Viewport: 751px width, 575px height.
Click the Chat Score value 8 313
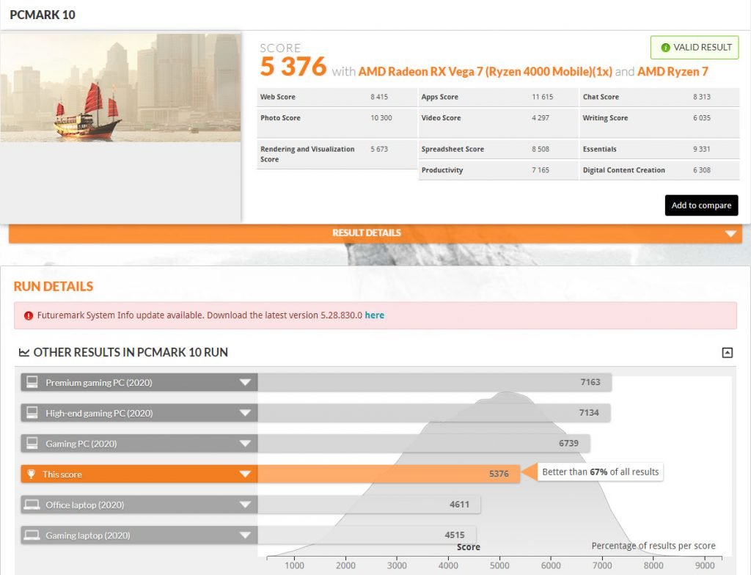[x=702, y=97]
